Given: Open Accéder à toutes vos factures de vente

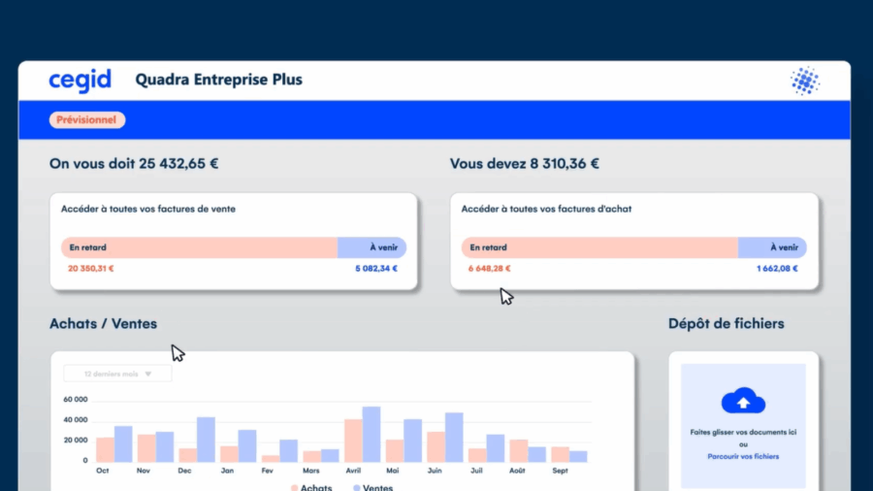Looking at the screenshot, I should point(148,209).
